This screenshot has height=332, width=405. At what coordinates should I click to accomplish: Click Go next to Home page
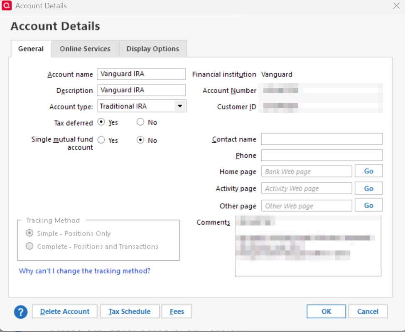[x=368, y=171]
